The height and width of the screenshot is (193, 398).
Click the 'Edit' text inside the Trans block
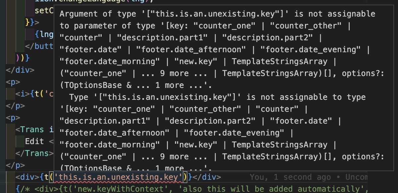point(34,141)
